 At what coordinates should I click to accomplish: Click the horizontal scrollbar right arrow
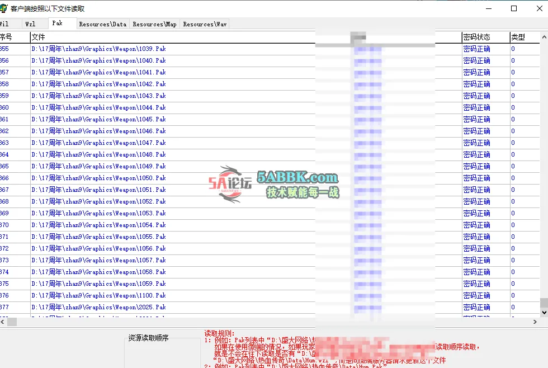(x=535, y=322)
